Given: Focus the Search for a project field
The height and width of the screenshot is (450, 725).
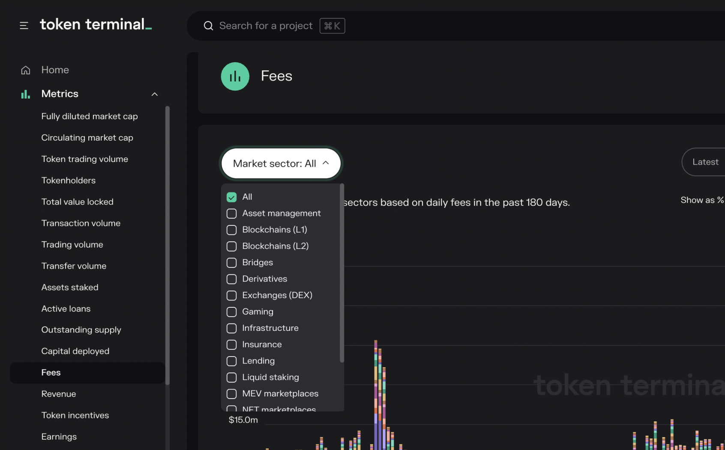Looking at the screenshot, I should pyautogui.click(x=266, y=26).
